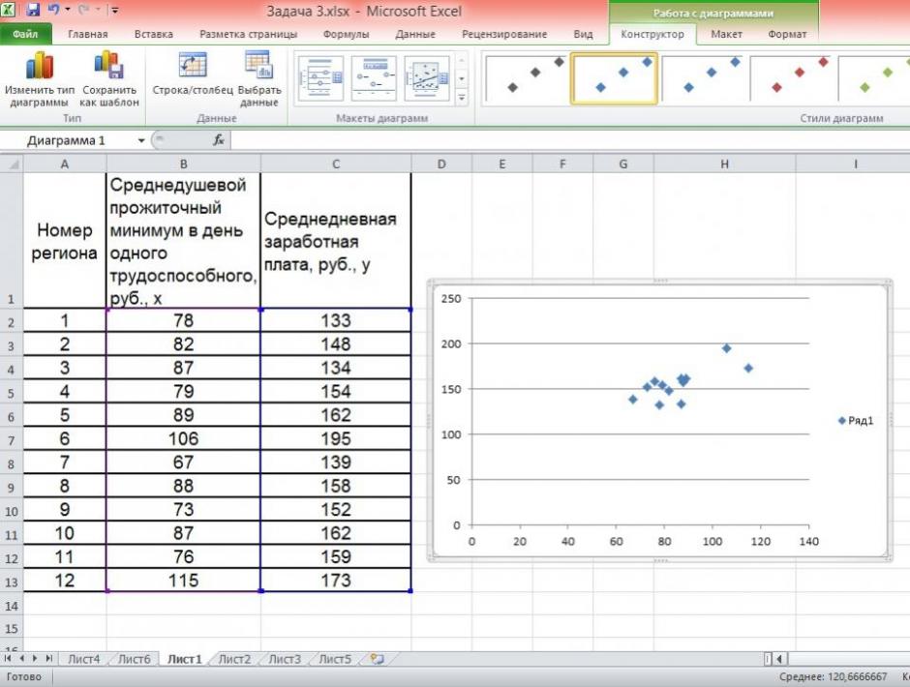Switch to sheet Лист2
This screenshot has width=910, height=687.
click(234, 659)
